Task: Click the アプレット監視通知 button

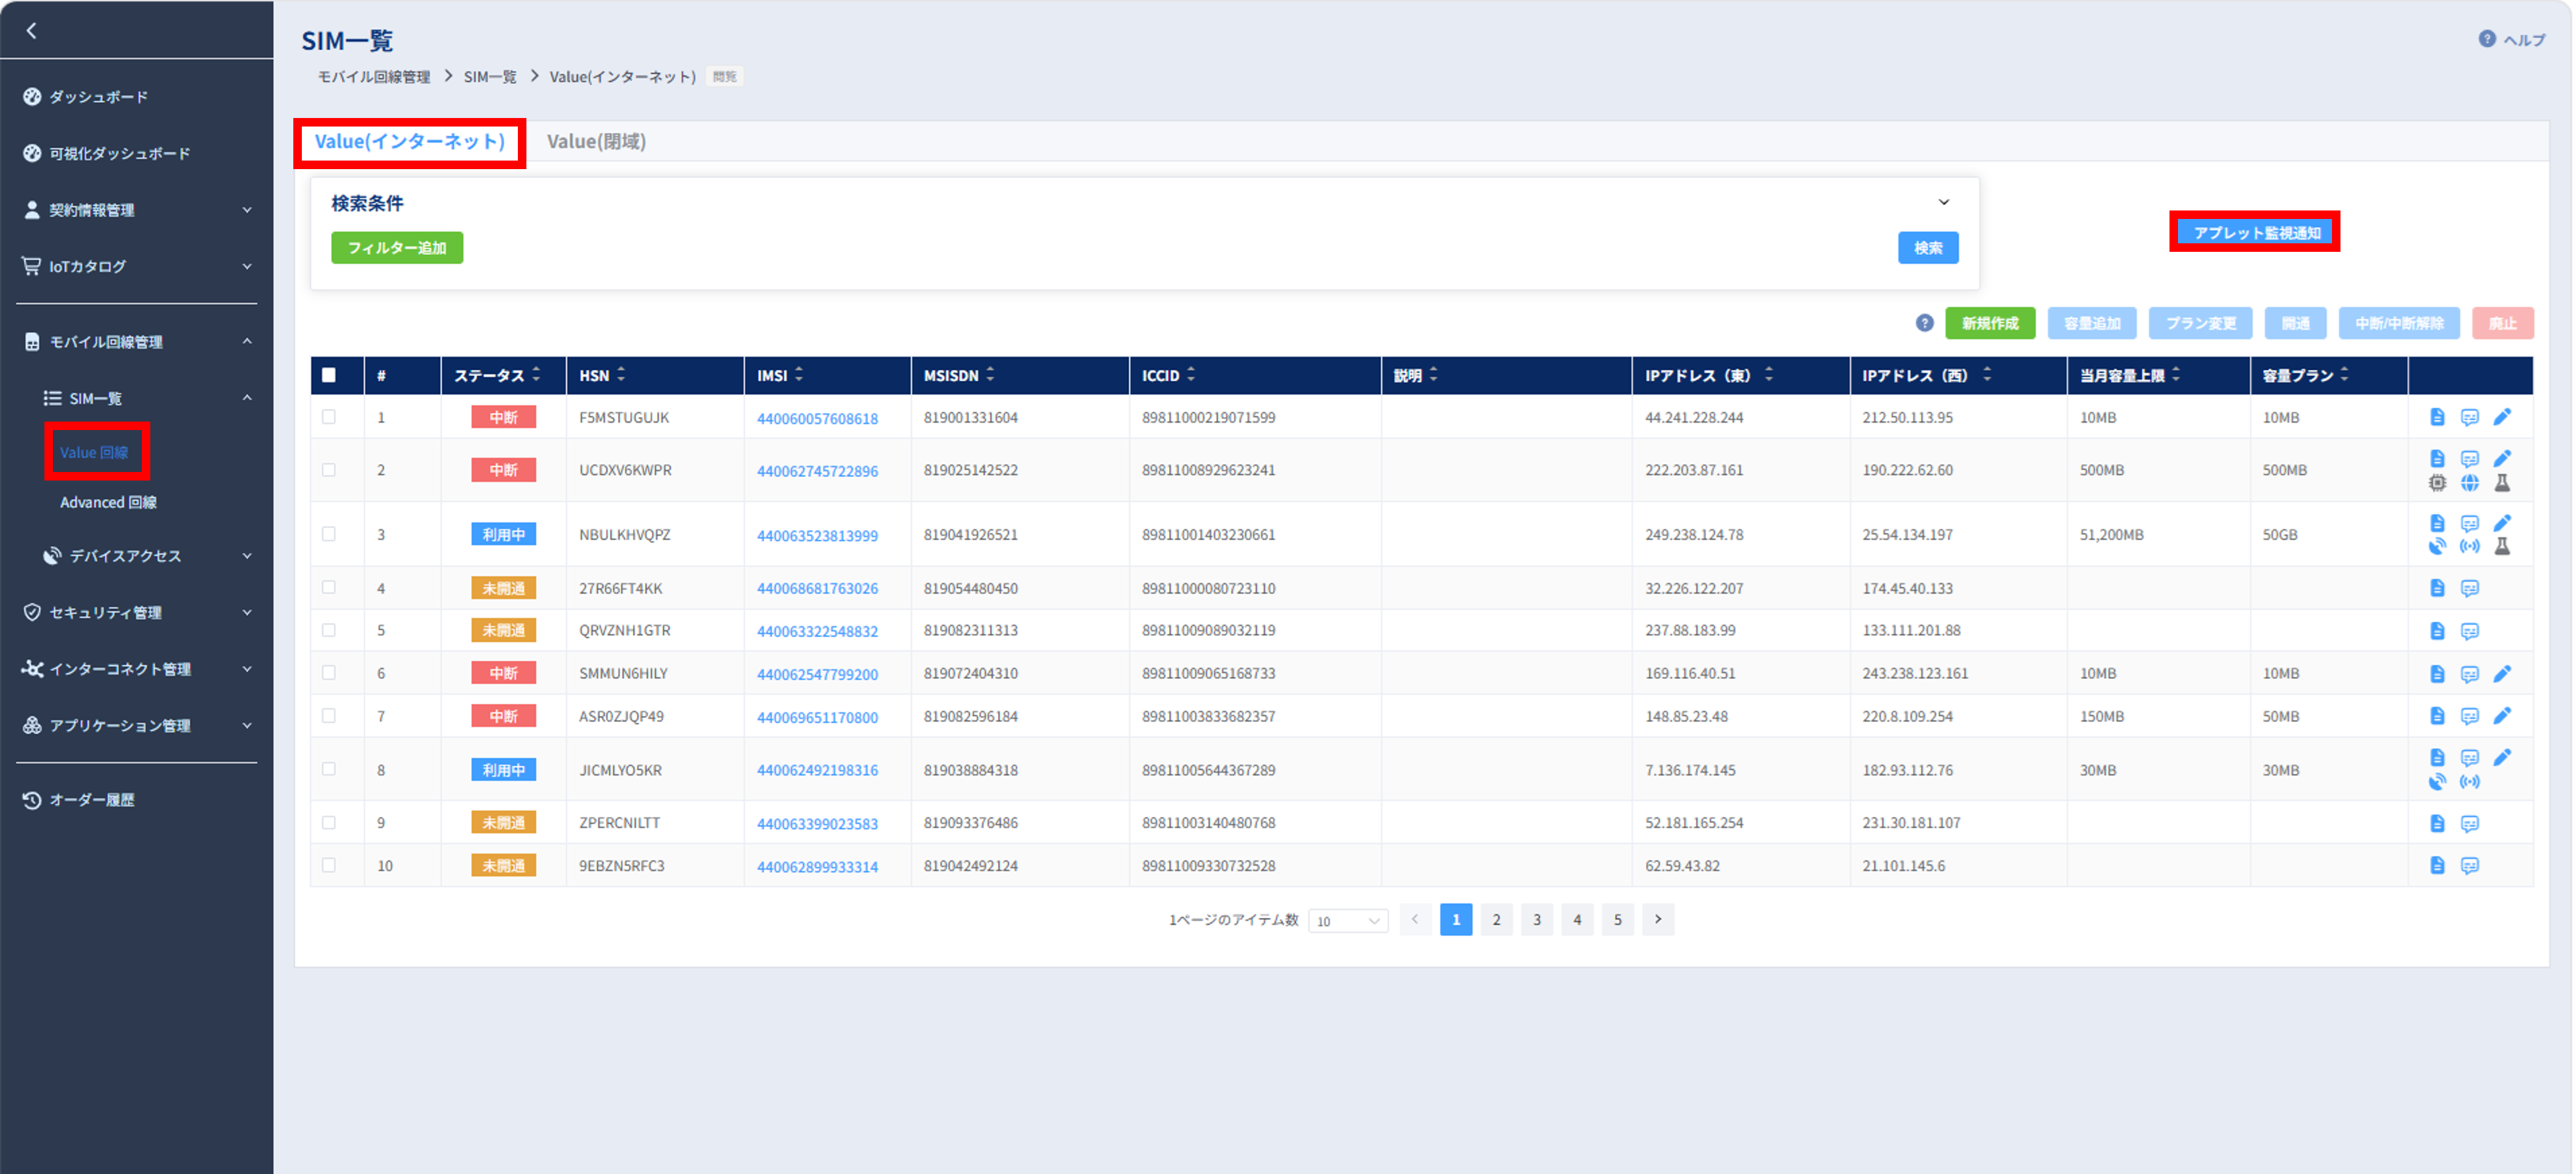Action: [x=2256, y=233]
